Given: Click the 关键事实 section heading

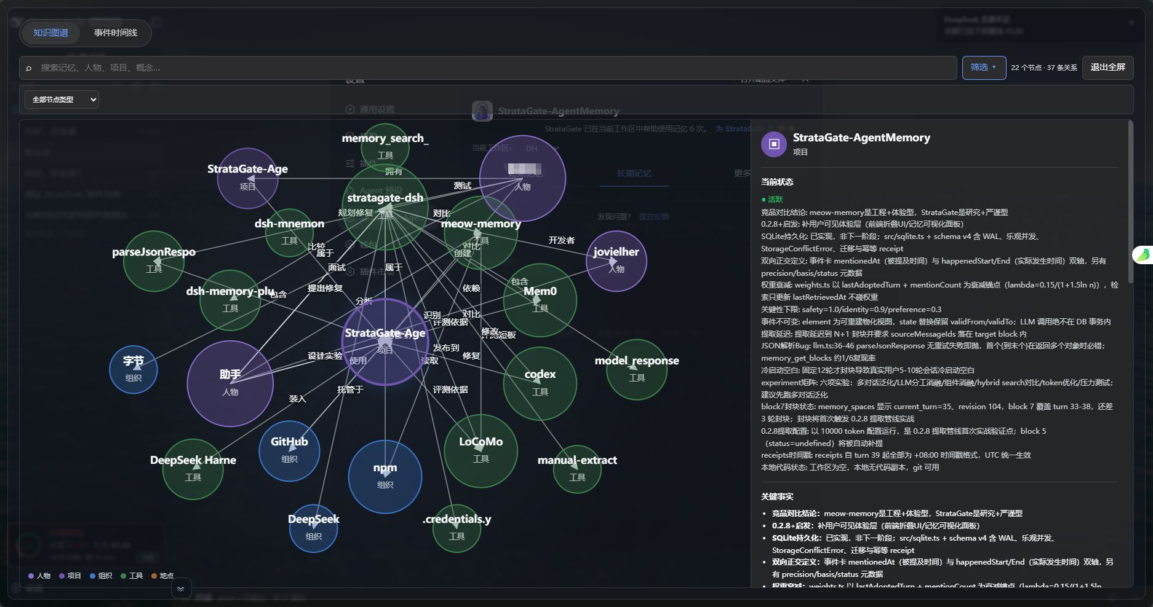Looking at the screenshot, I should tap(777, 496).
